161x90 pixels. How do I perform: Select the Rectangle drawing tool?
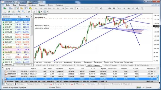114,8
